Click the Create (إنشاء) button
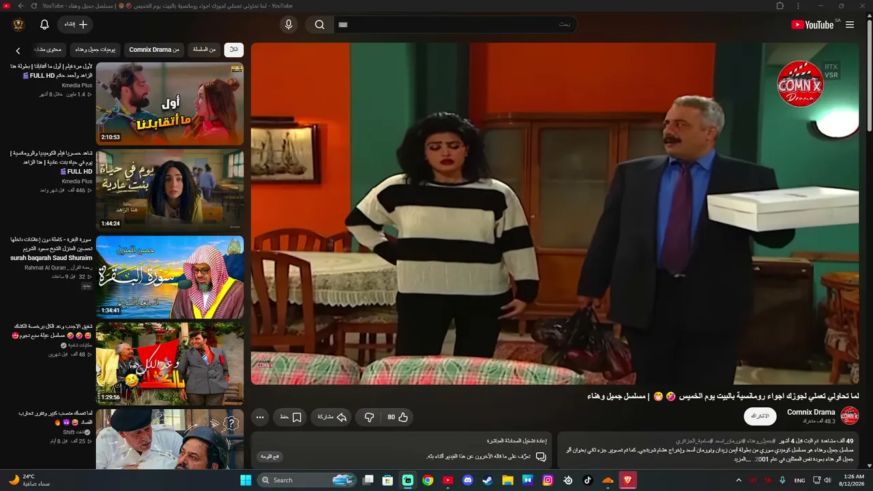Screen dimensions: 873x491 click(76, 25)
